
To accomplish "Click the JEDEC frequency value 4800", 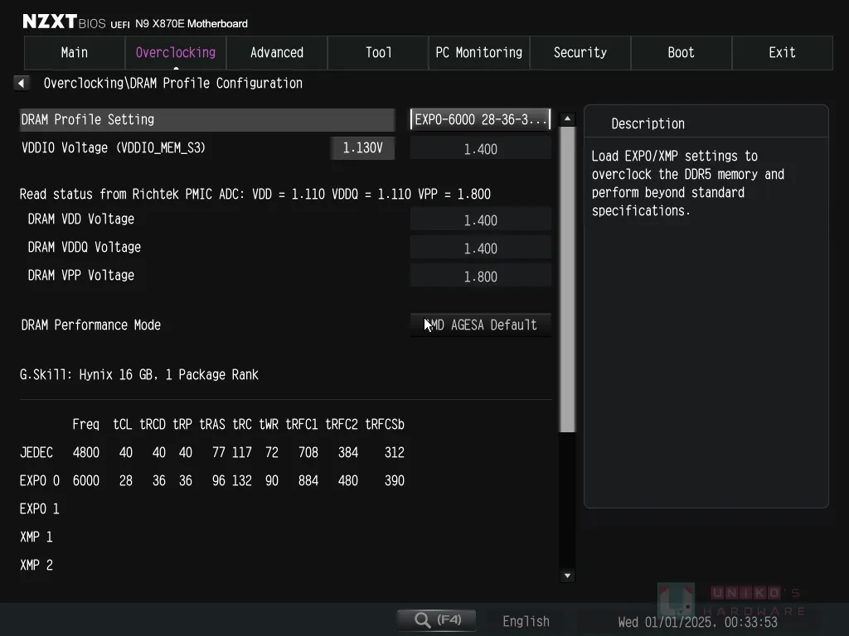I will click(86, 453).
